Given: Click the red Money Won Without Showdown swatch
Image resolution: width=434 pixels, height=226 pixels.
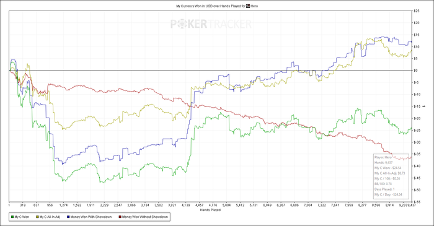Looking at the screenshot, I should pyautogui.click(x=120, y=217).
